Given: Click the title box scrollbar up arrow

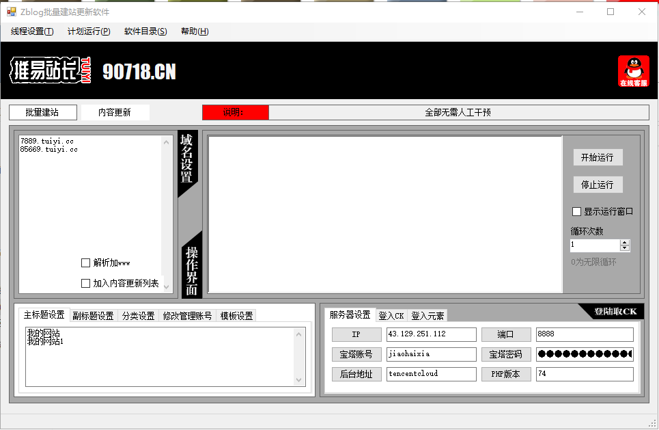Looking at the screenshot, I should [299, 334].
